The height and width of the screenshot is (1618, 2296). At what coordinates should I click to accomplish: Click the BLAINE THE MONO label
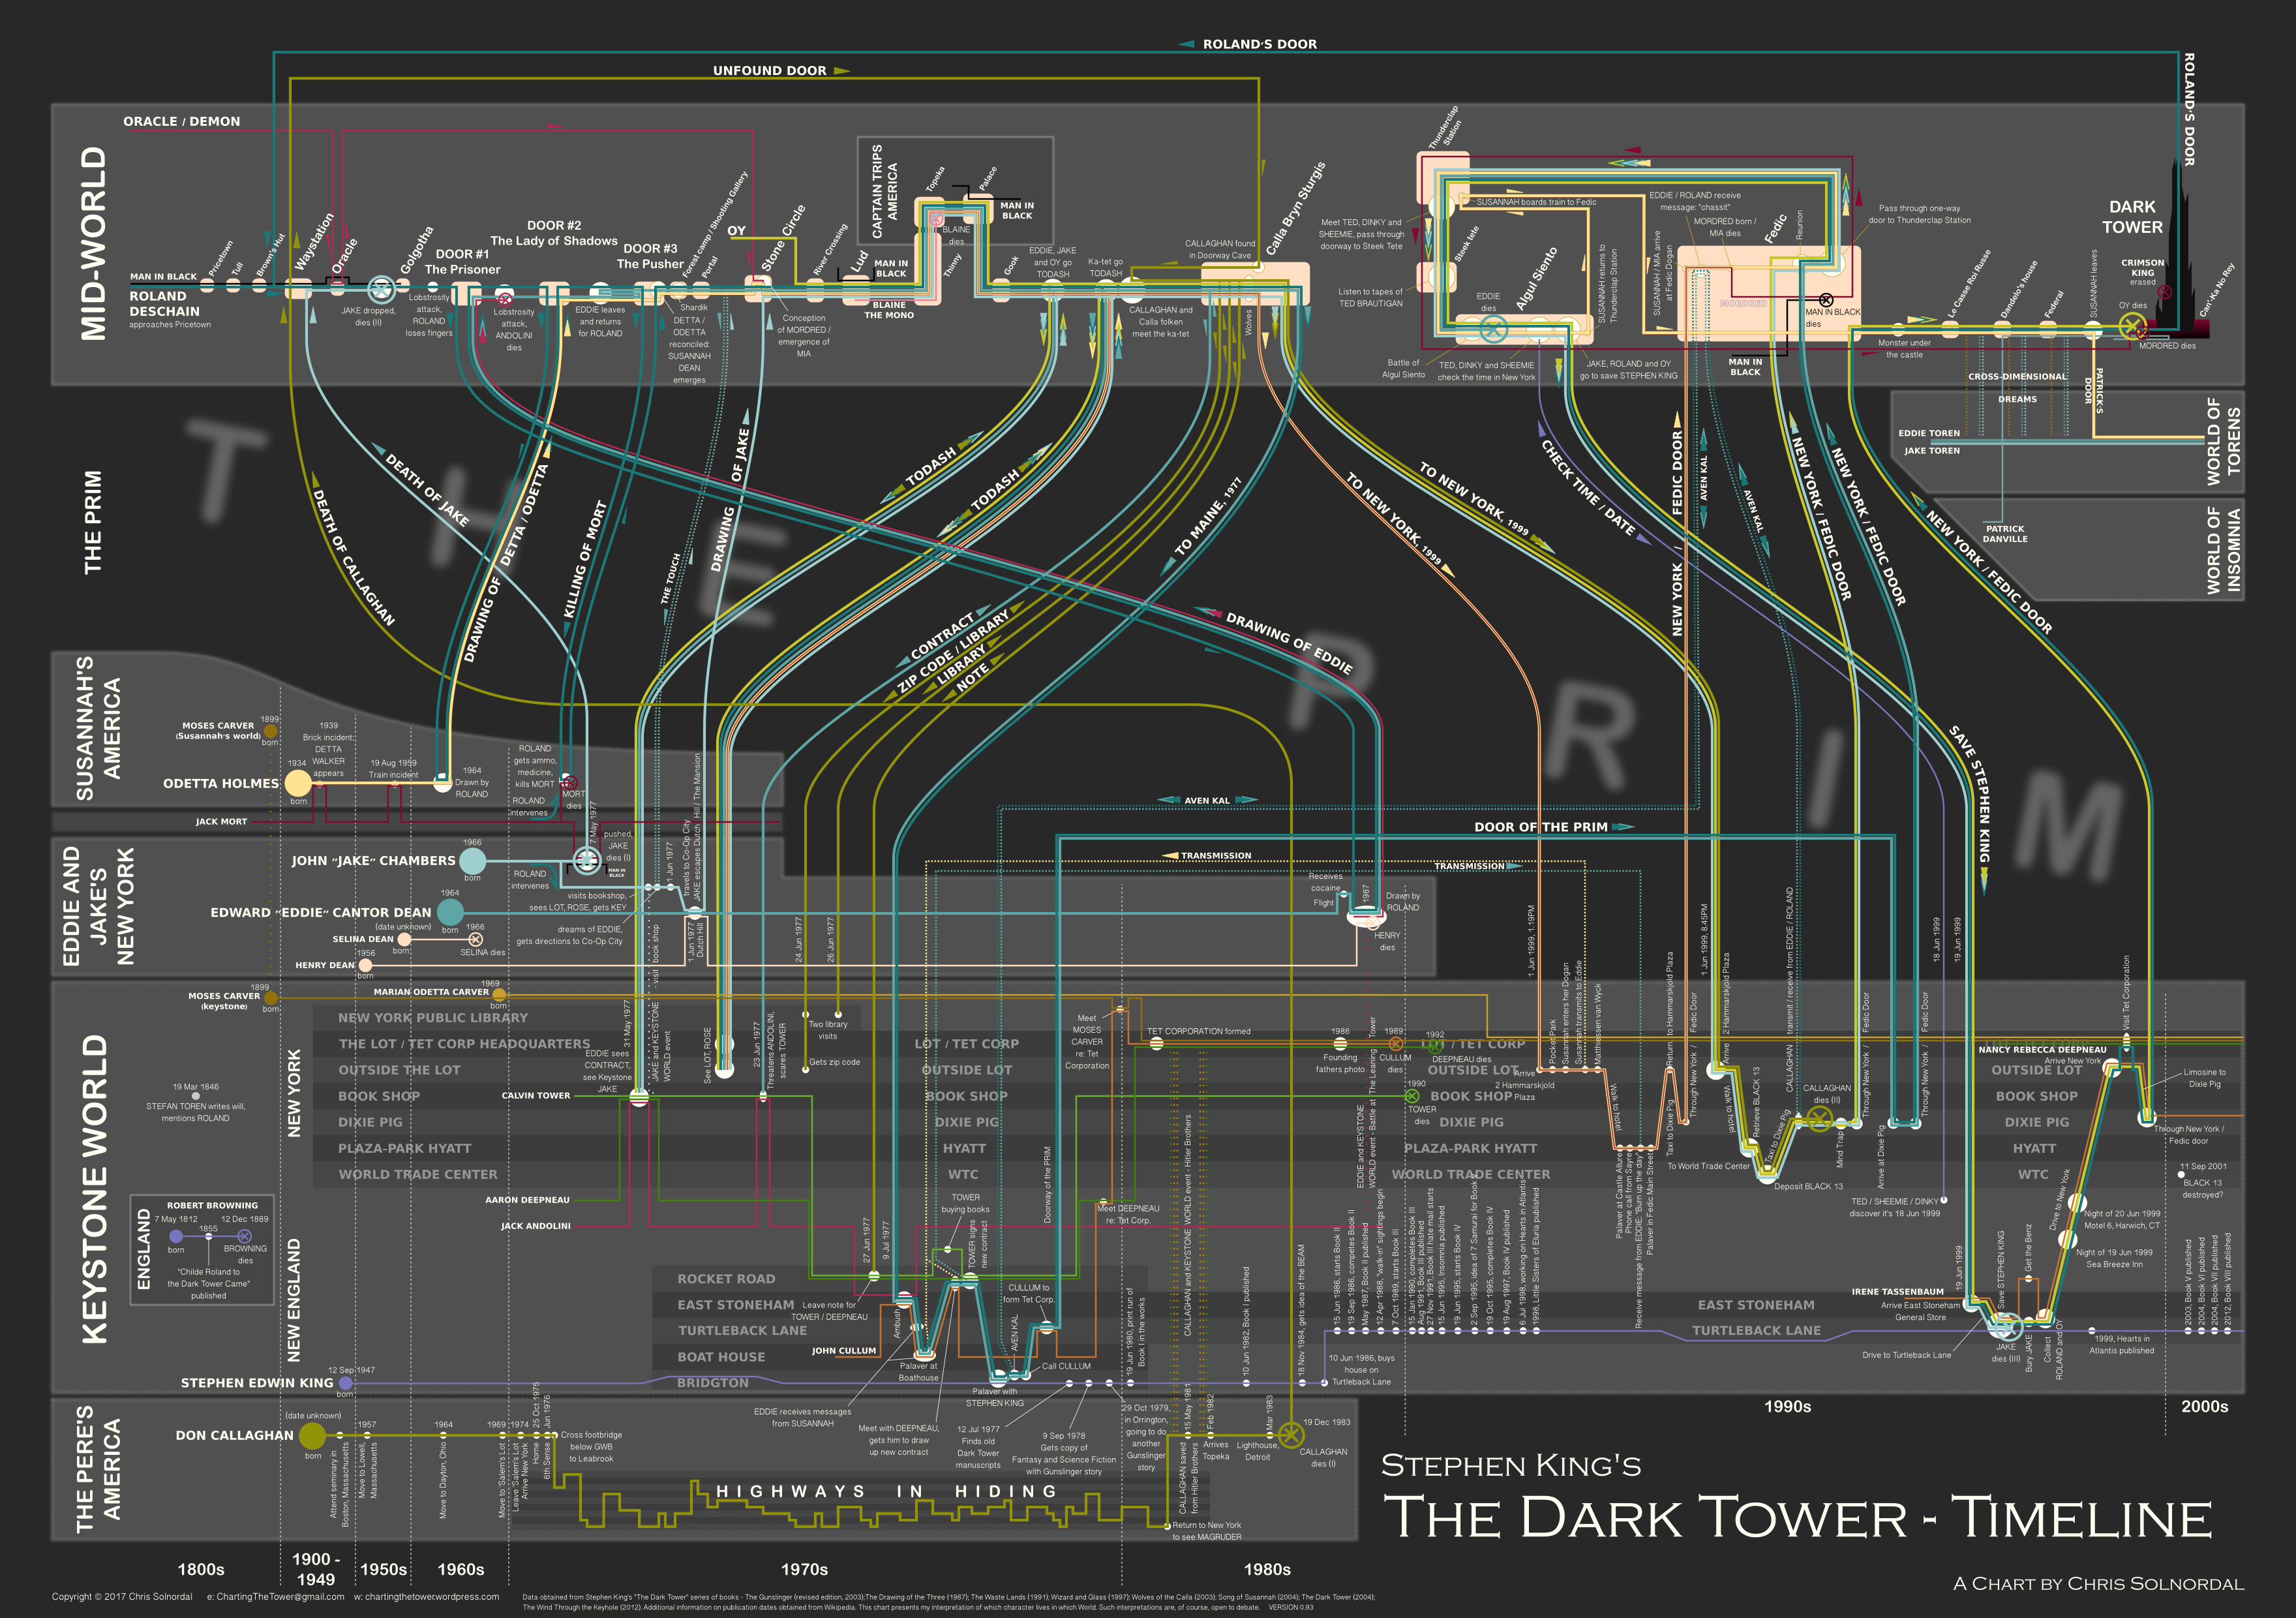point(889,310)
